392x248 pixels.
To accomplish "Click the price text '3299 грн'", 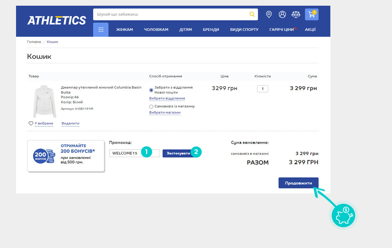I will point(225,88).
